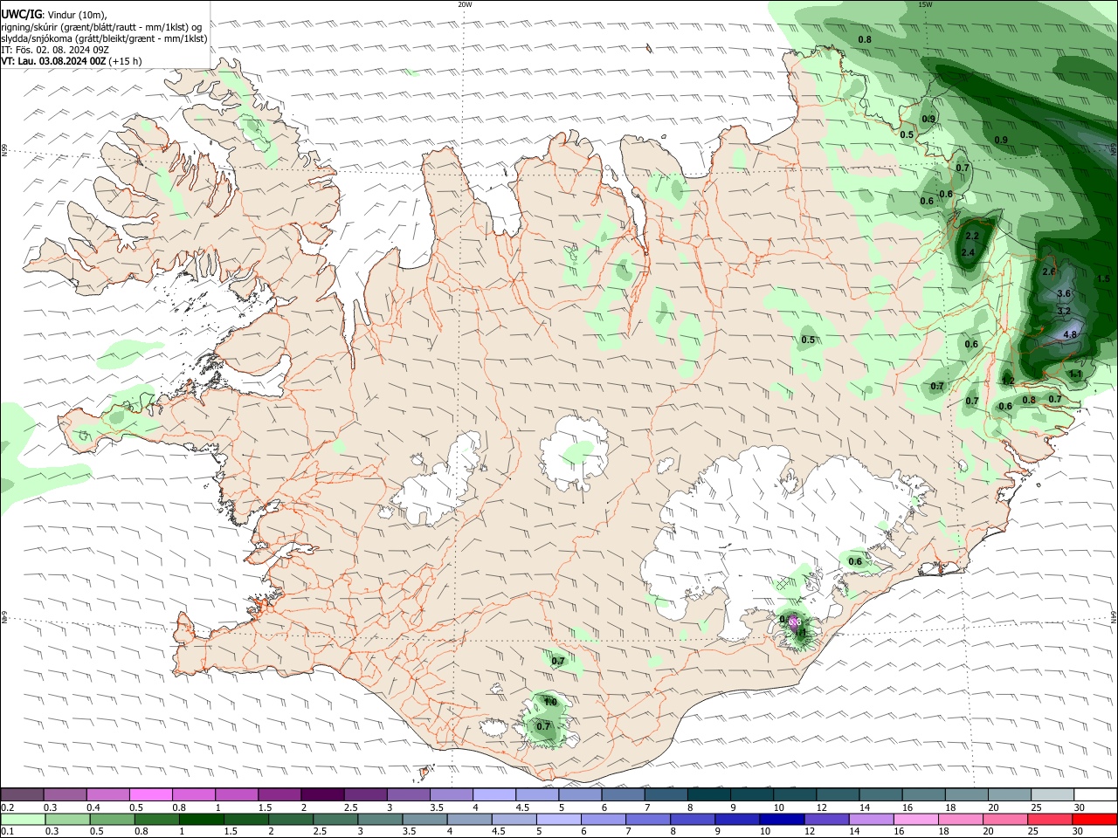The width and height of the screenshot is (1118, 838).
Task: Click the 15W longitude label
Action: pos(926,4)
